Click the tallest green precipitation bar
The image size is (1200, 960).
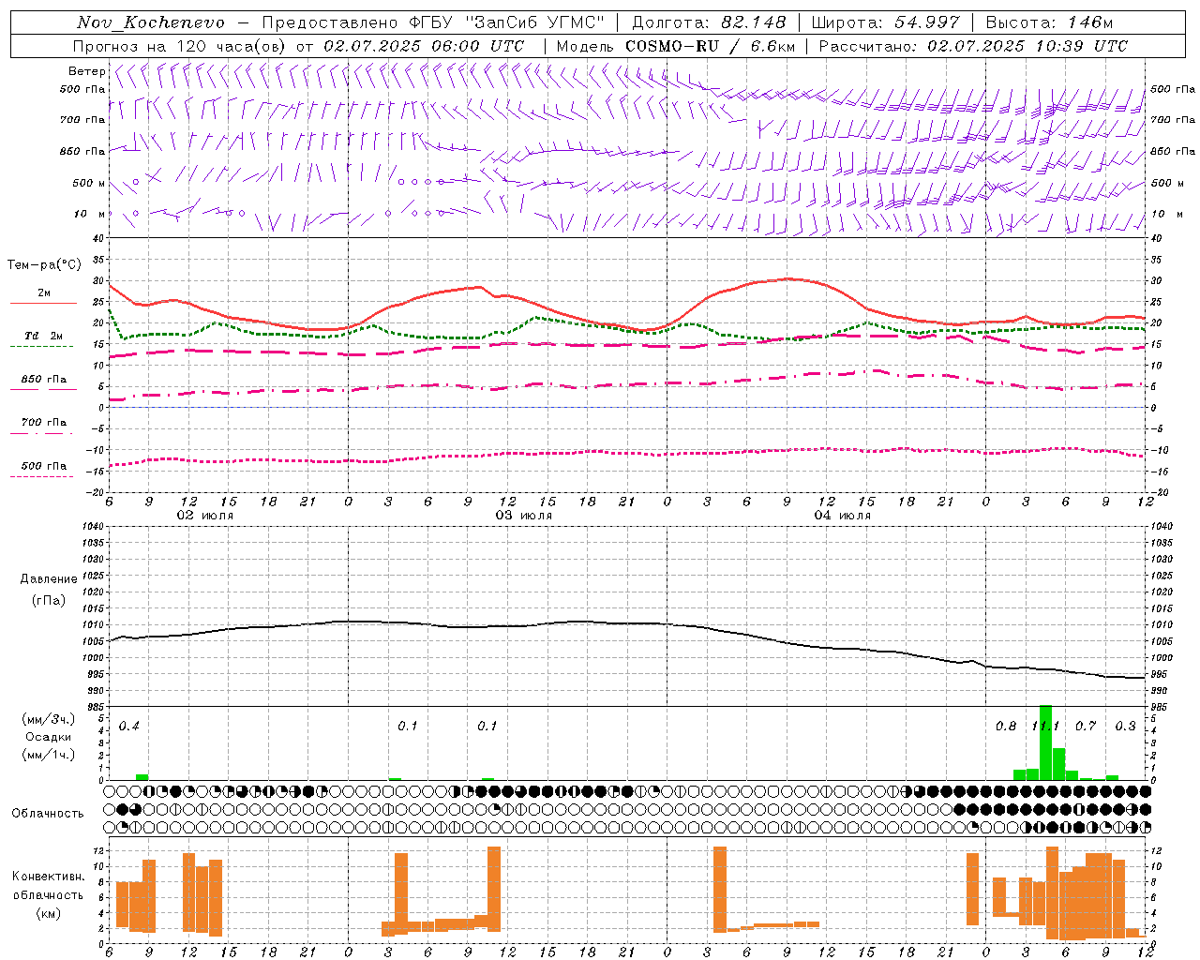(1045, 742)
